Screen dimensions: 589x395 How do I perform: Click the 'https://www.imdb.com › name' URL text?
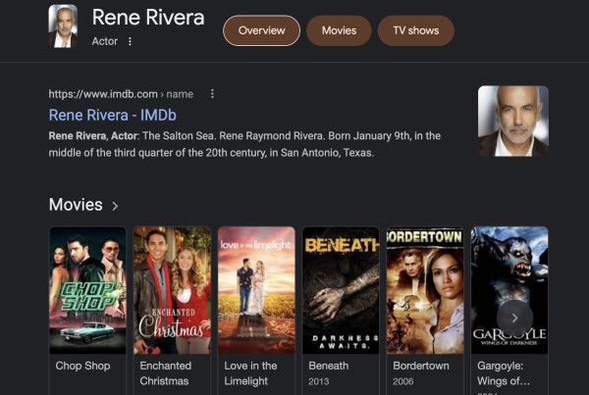click(x=121, y=94)
